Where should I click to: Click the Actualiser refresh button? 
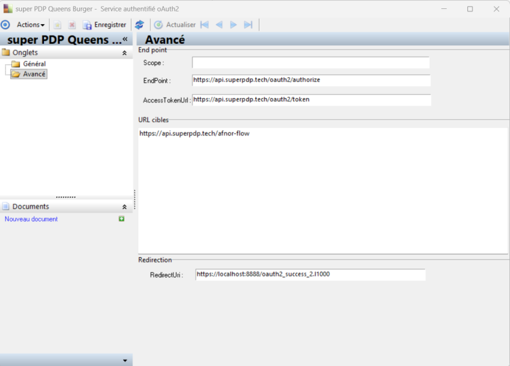pyautogui.click(x=175, y=25)
